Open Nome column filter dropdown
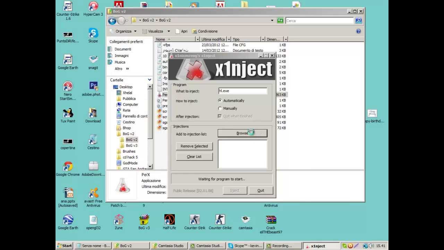This screenshot has height=250, width=444. pos(198,40)
